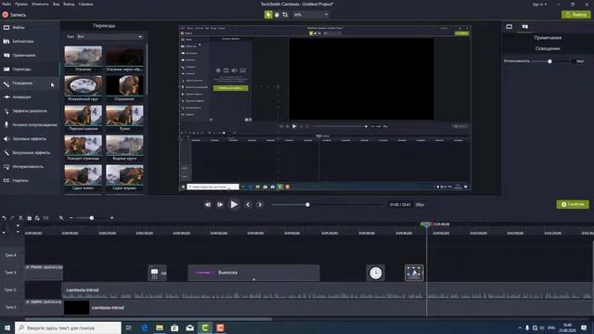Click the next frame step button
This screenshot has width=594, height=334.
coord(220,204)
